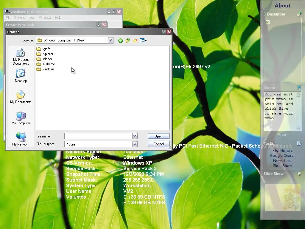The image size is (305, 229).
Task: Open Slide Show link in Tasks
Action: pyautogui.click(x=282, y=166)
